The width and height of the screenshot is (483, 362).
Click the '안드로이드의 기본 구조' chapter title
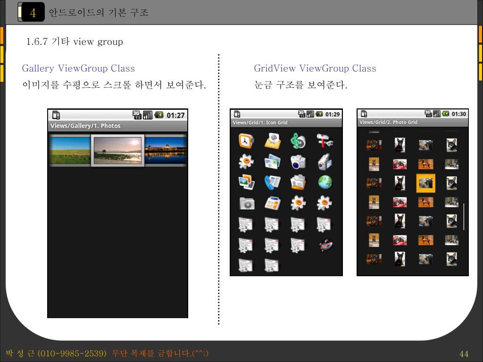(x=99, y=12)
